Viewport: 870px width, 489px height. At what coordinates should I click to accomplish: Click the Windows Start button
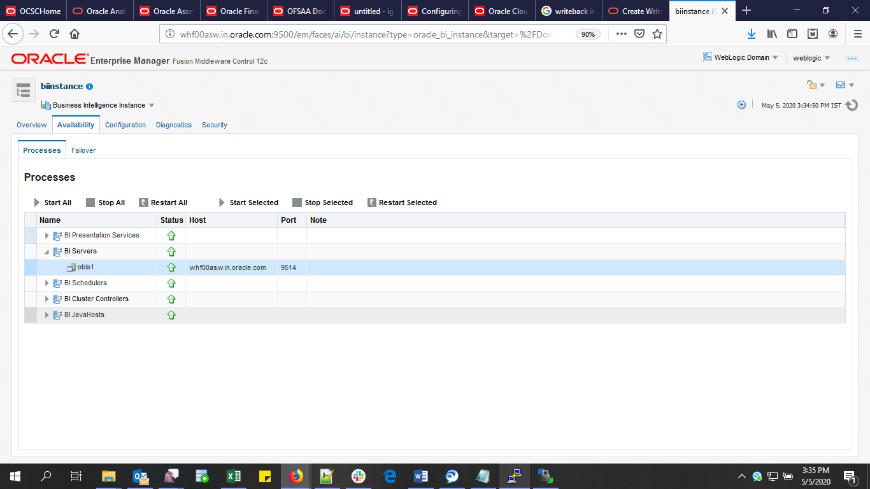click(x=15, y=476)
